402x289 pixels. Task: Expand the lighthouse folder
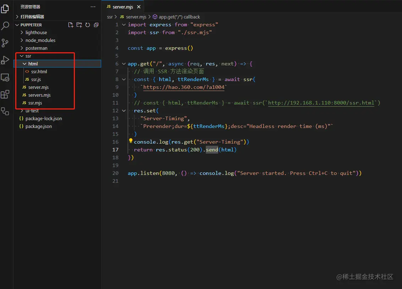tap(22, 32)
